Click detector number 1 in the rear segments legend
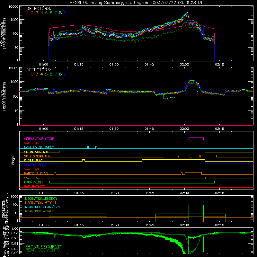Screen dimensions: 257x257 [x=28, y=74]
